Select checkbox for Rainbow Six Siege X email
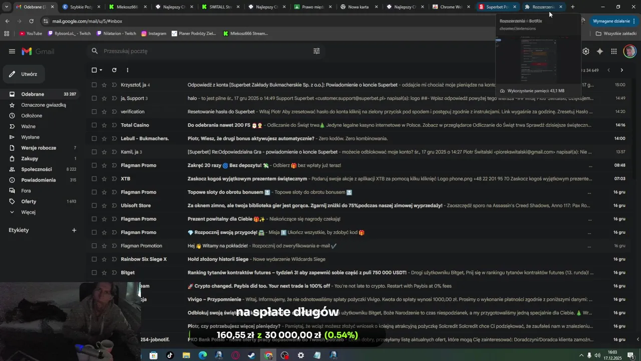This screenshot has width=641, height=361. click(x=94, y=259)
